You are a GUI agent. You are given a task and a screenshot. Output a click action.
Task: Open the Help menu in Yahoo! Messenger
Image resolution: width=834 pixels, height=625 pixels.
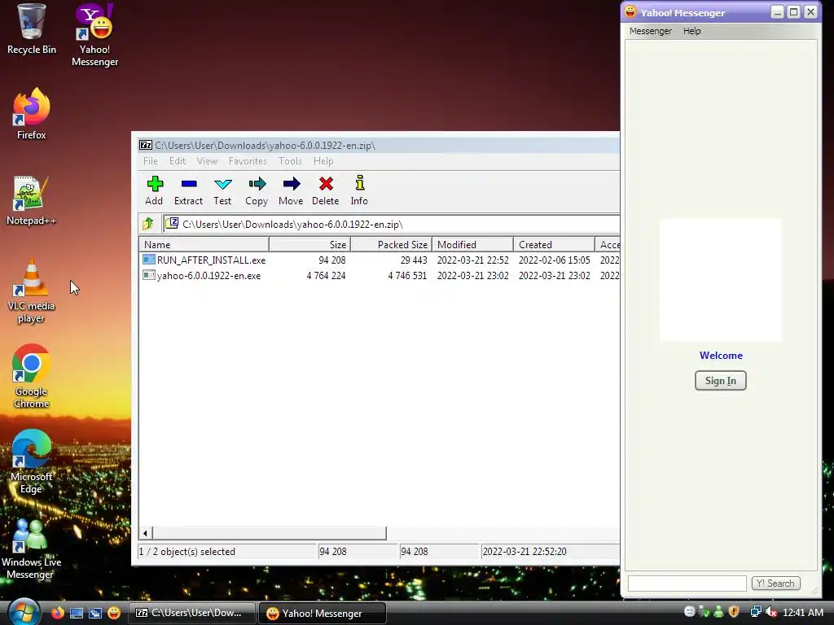(x=692, y=31)
